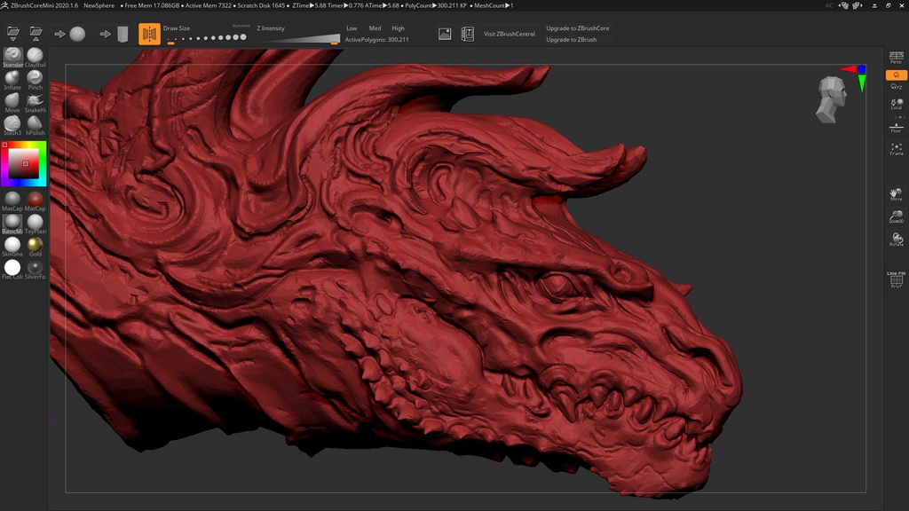The height and width of the screenshot is (511, 909).
Task: Click the left window layout icon in title bar
Action: 844,5
